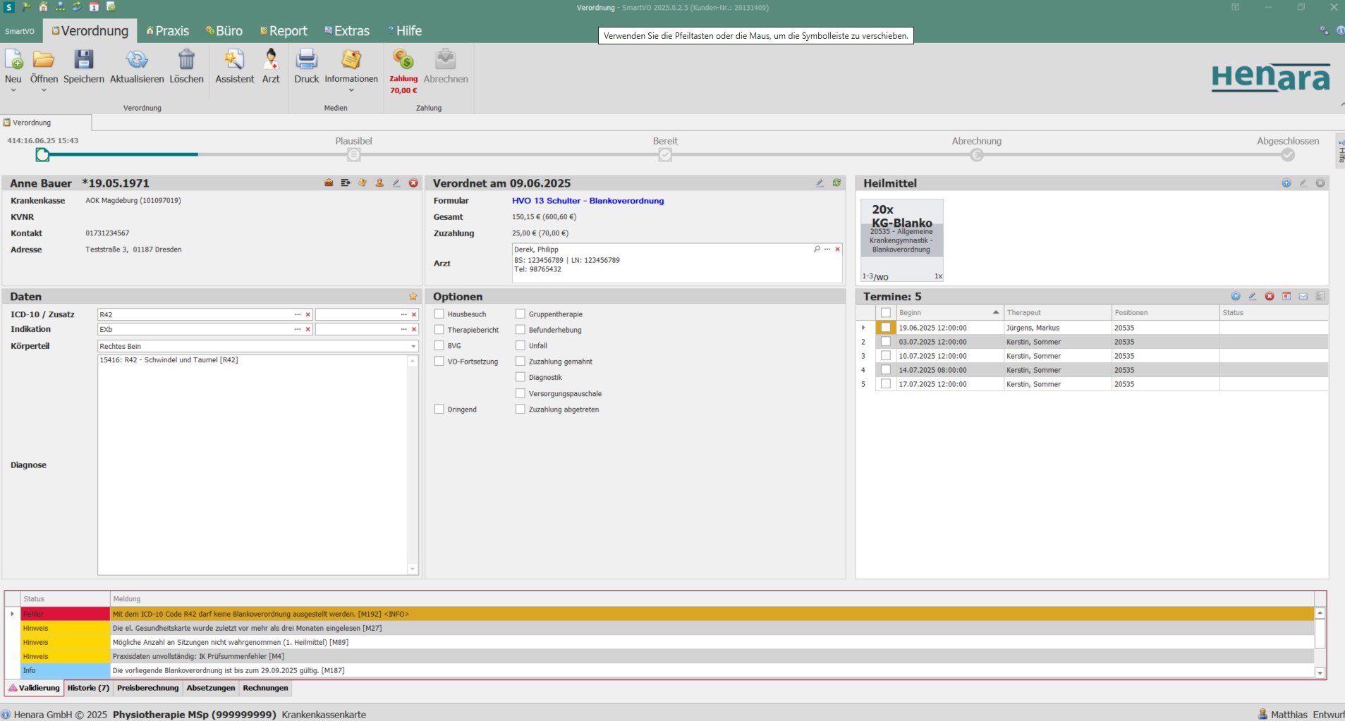Expand the Öffnen dropdown arrow
This screenshot has height=721, width=1345.
coord(44,90)
